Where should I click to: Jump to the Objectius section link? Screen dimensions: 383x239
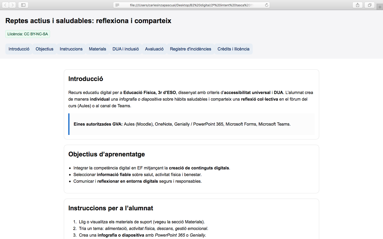(44, 49)
